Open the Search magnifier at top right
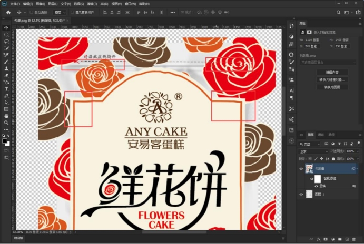Screen dimensions: 364x244 339,12
